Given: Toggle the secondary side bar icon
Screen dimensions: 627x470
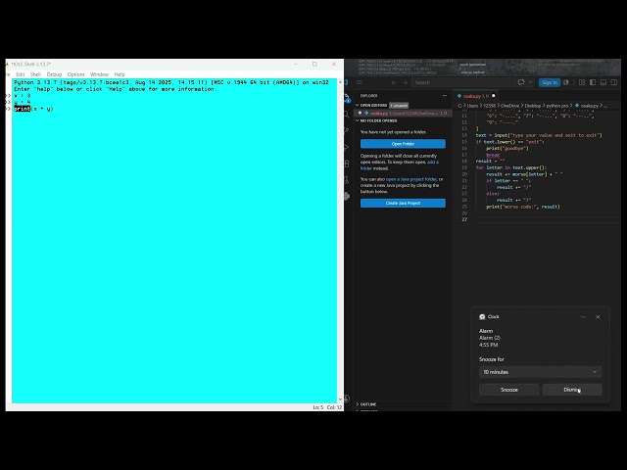Looking at the screenshot, I should [x=614, y=82].
